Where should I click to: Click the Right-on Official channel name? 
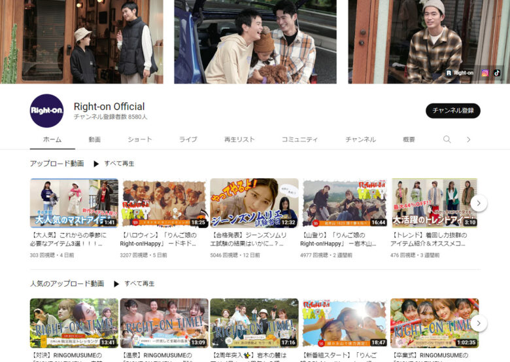109,107
